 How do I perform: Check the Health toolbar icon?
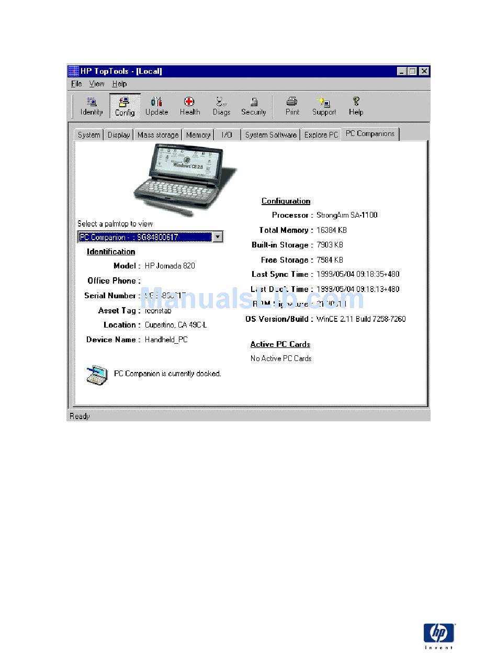[x=189, y=106]
